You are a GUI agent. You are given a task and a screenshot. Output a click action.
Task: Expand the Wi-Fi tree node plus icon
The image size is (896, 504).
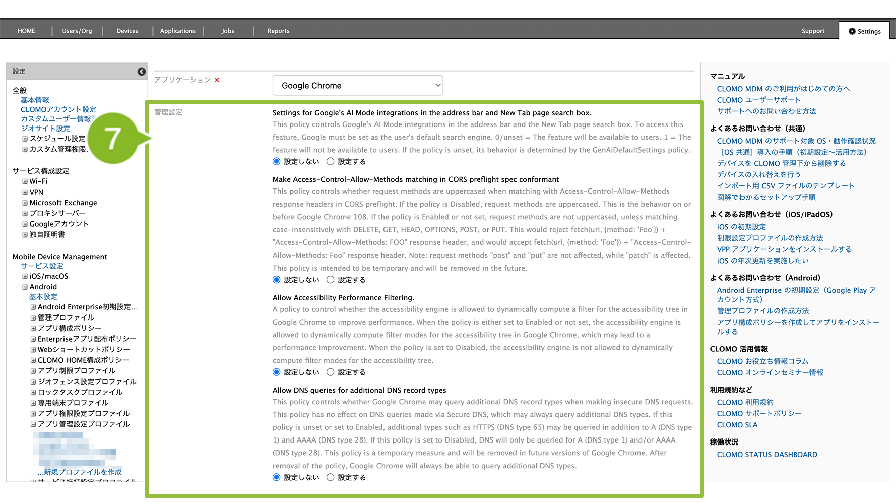pyautogui.click(x=25, y=181)
